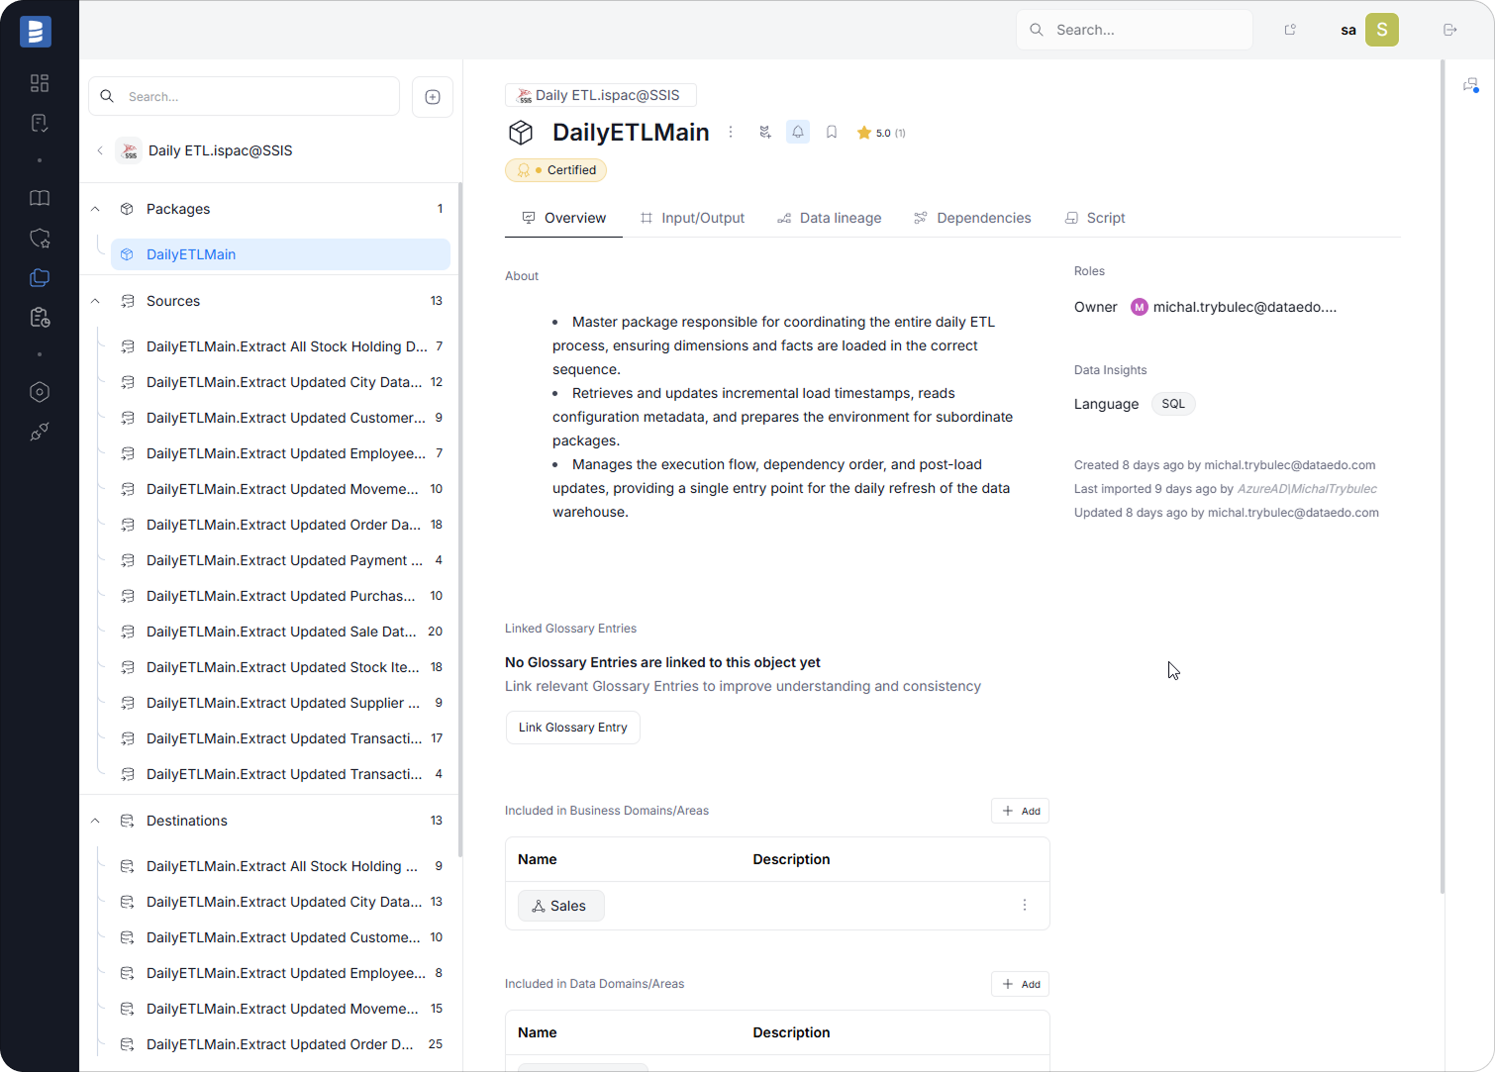Click the 5.0 star rating control

880,132
